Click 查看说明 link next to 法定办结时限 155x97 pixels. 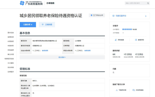tap(45, 51)
